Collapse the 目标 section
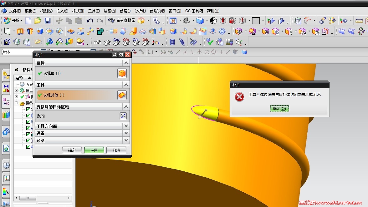368x207 pixels. pos(126,63)
